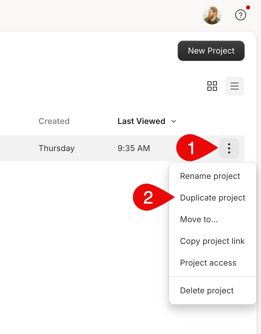261x334 pixels.
Task: Expand the Last Viewed sort chevron
Action: [x=174, y=121]
